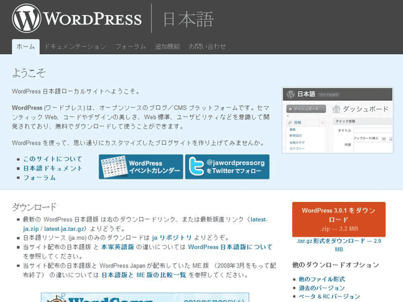Open the WordPress event calendar banner
Screen dimensions: 403x302
pyautogui.click(x=140, y=167)
